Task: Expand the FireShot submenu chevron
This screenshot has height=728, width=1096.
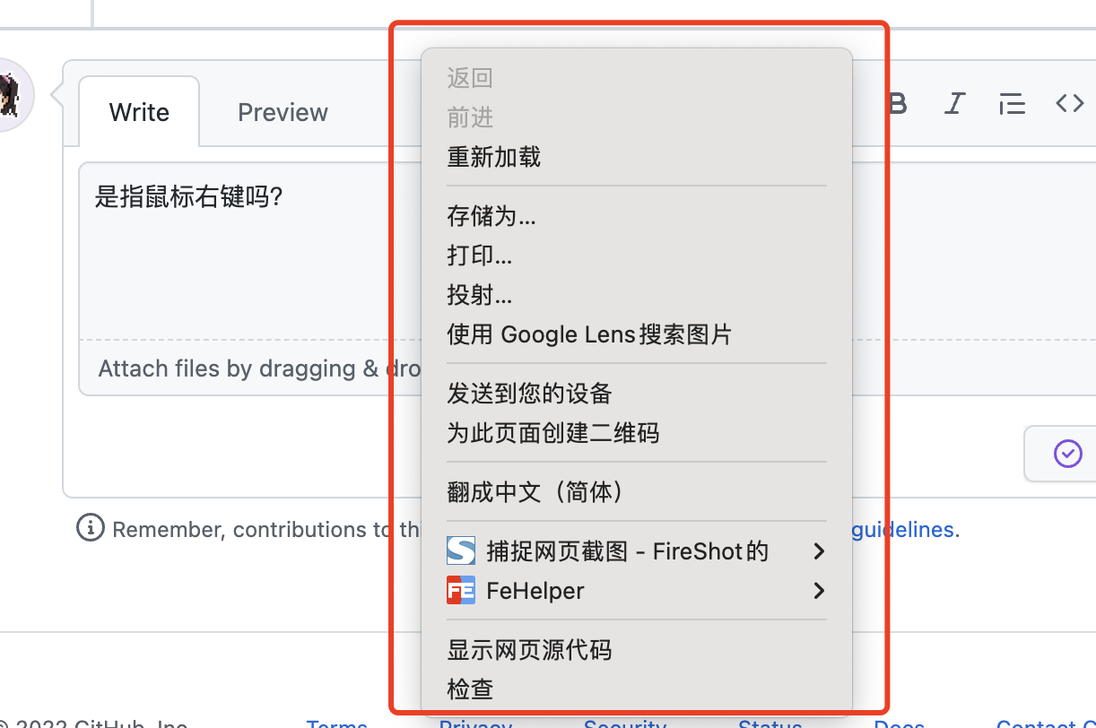Action: (818, 551)
